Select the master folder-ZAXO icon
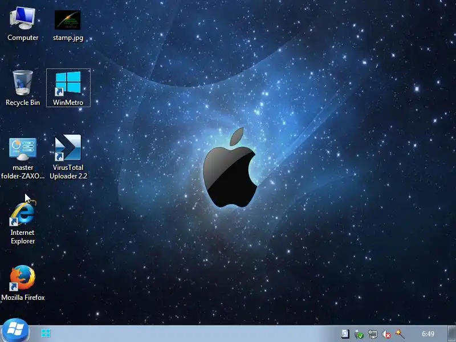456x342 pixels. point(23,149)
